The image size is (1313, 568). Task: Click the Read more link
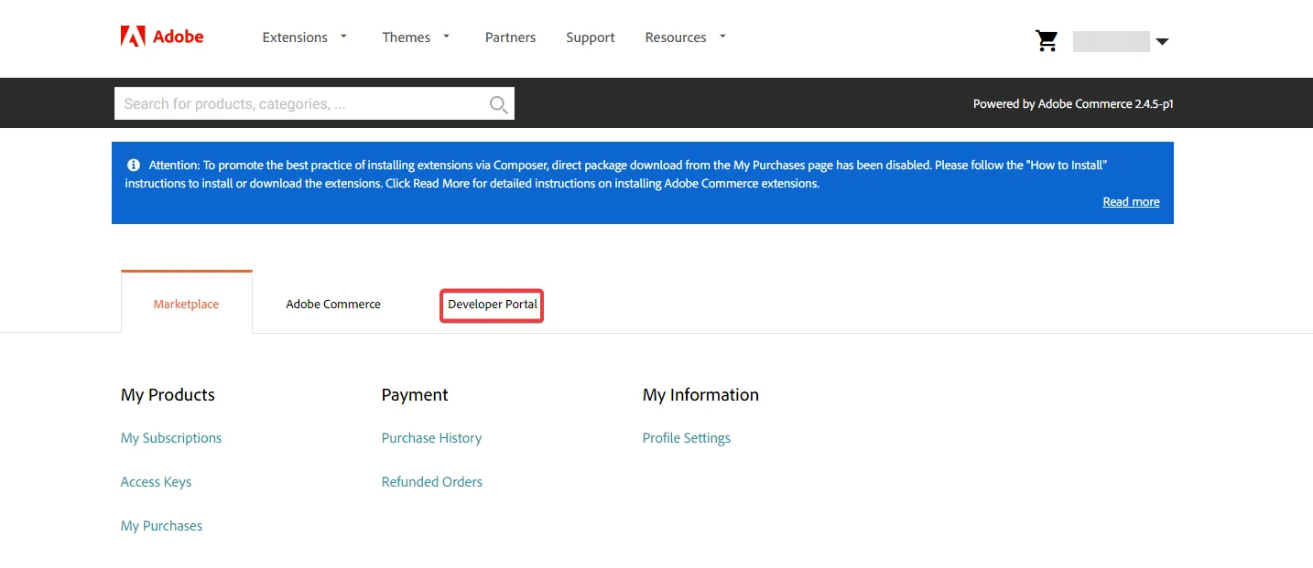[x=1131, y=202]
